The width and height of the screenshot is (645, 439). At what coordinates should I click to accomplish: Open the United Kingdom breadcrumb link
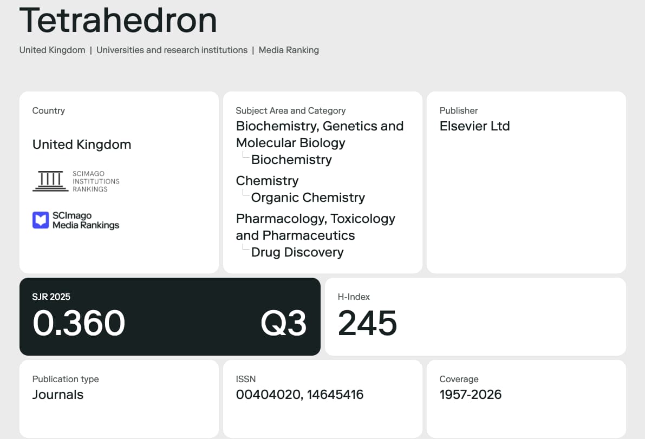[x=52, y=50]
